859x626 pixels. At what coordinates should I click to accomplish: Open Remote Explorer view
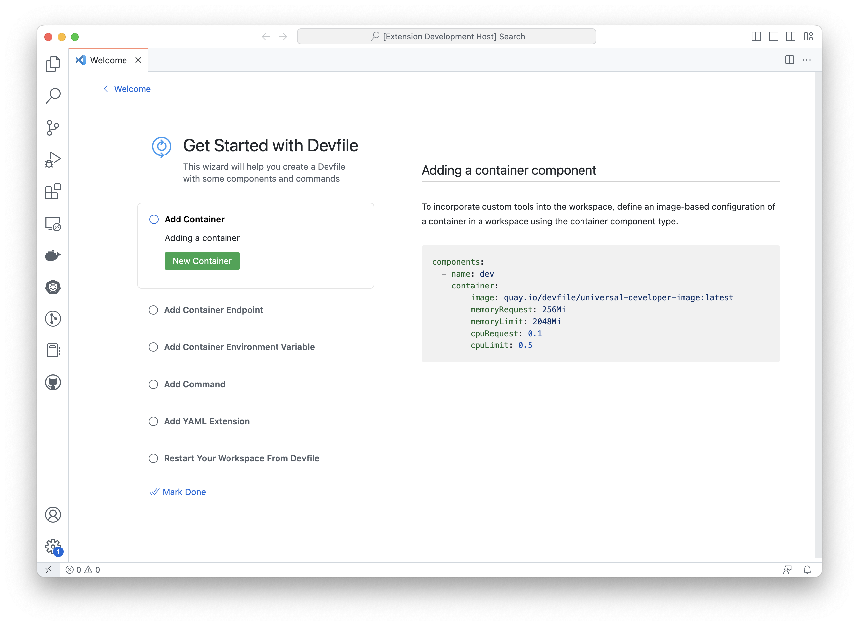(53, 224)
